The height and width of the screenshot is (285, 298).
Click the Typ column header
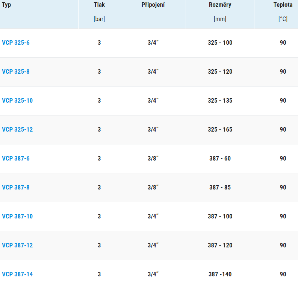(x=39, y=14)
